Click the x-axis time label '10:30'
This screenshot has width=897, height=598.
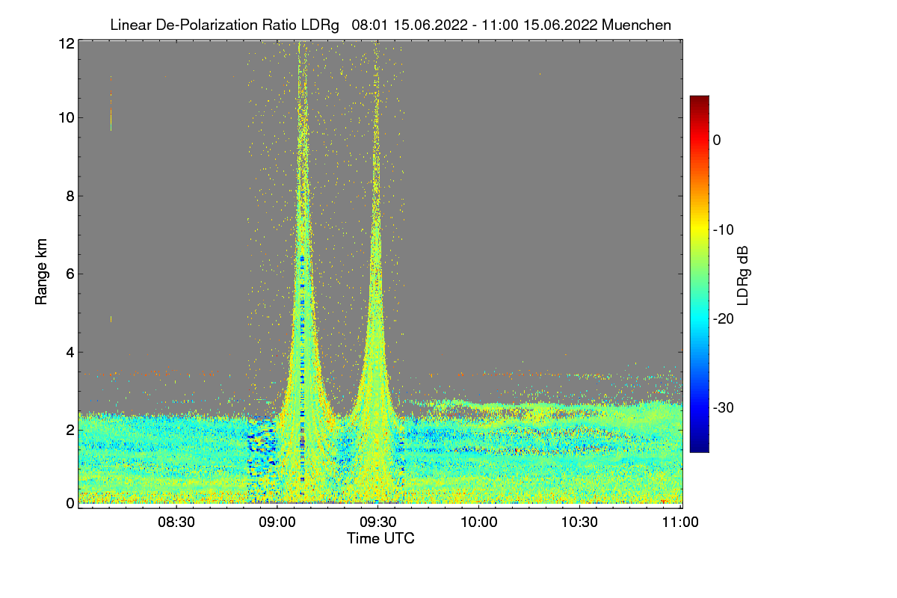(579, 523)
